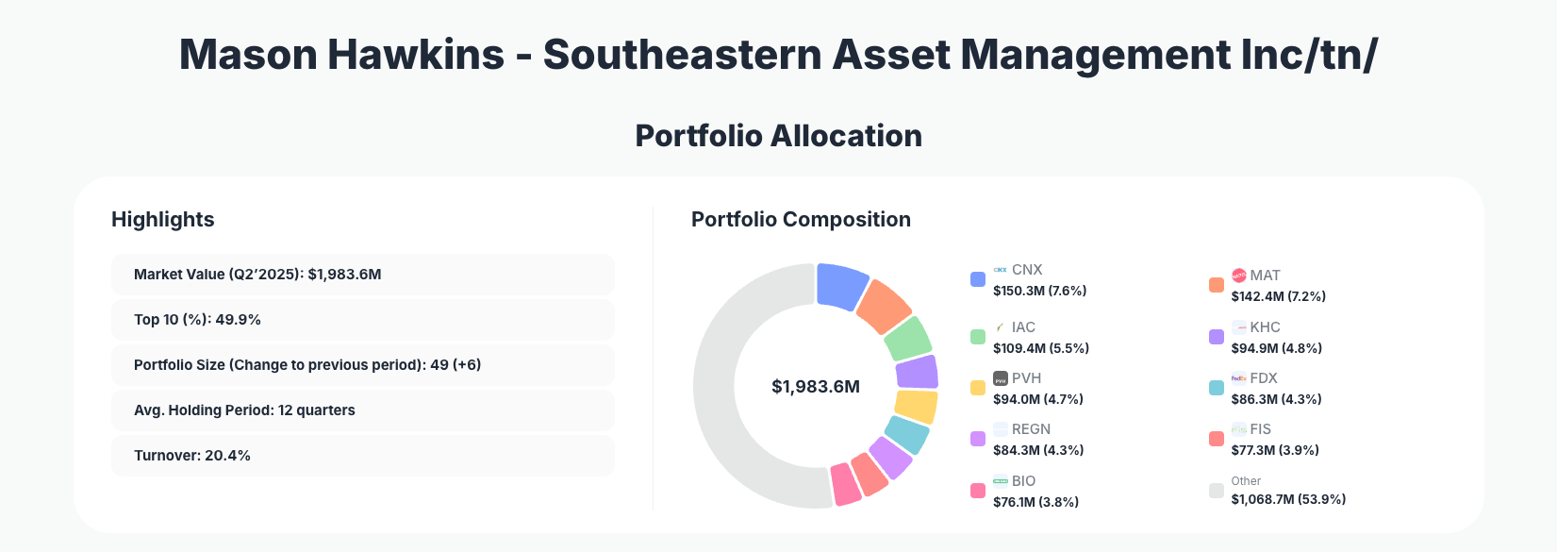1557x552 pixels.
Task: Click the Turnover 20.4% highlight row
Action: [362, 456]
